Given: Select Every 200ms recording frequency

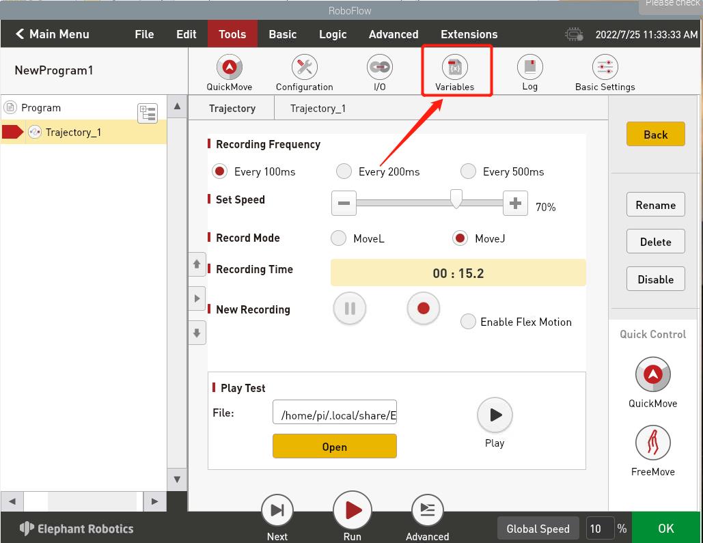Looking at the screenshot, I should pyautogui.click(x=344, y=171).
